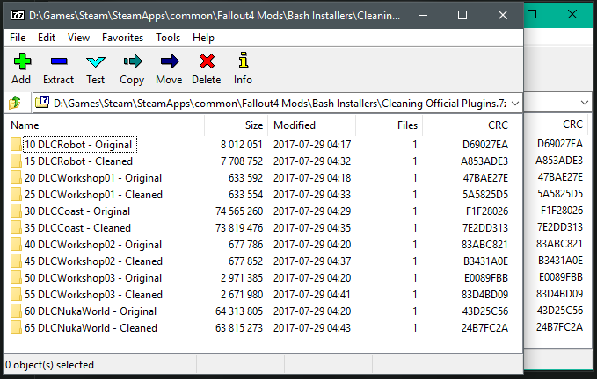Image resolution: width=597 pixels, height=379 pixels.
Task: Select 65 DLCNukaWorld - Cleaned folder
Action: pos(91,328)
